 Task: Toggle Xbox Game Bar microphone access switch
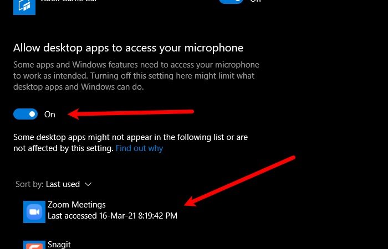[x=231, y=1]
